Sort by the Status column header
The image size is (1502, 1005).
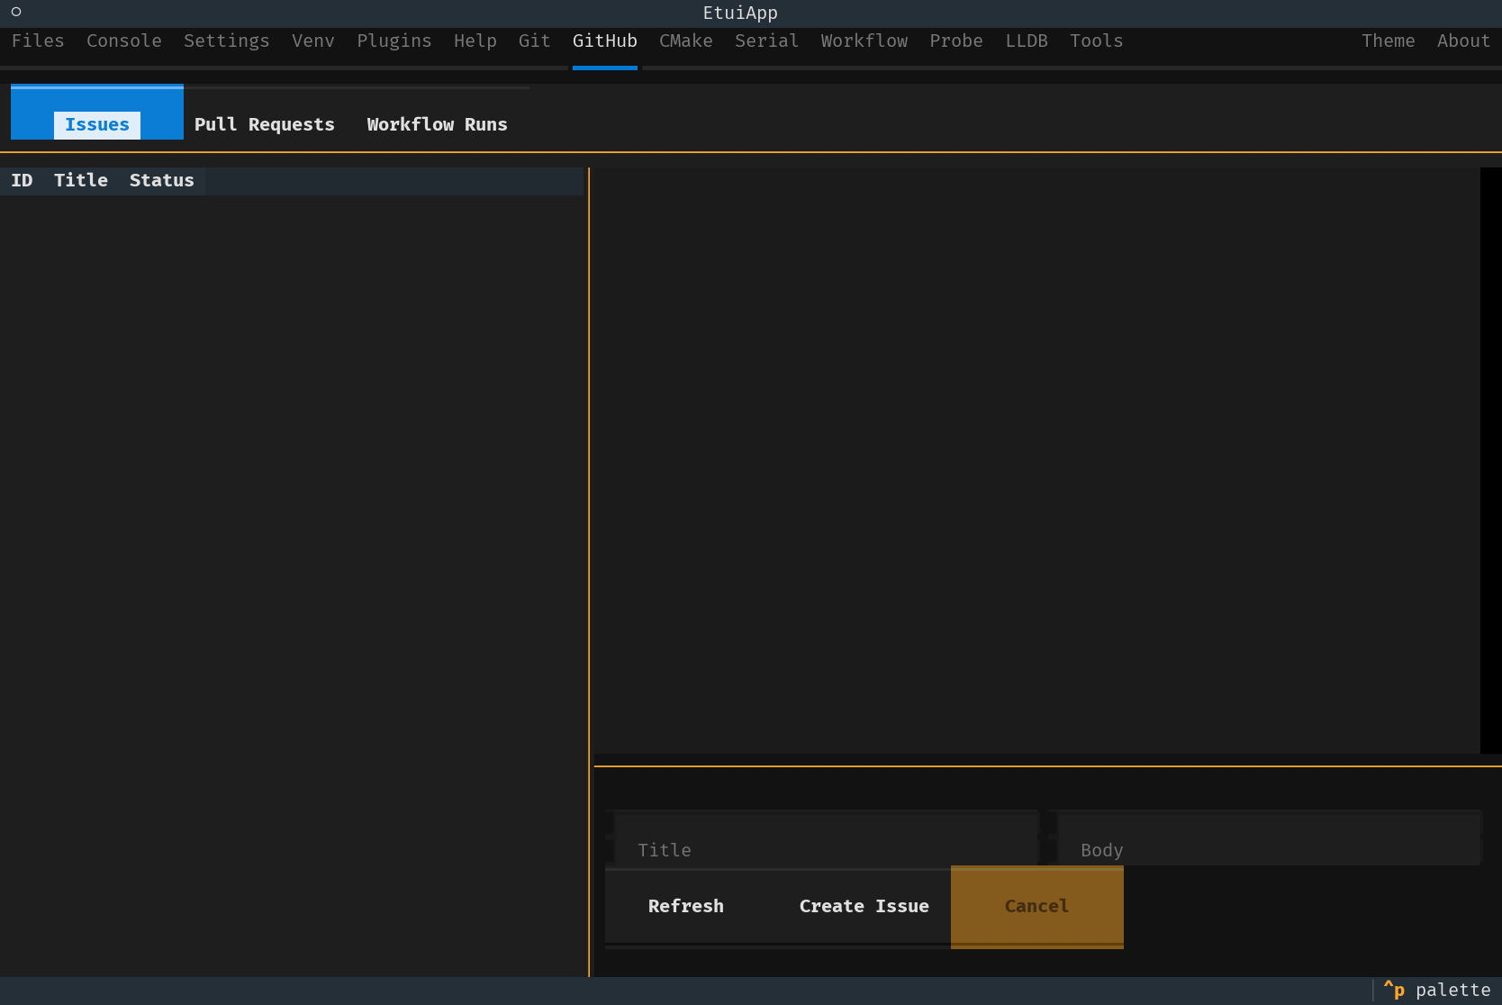click(162, 180)
